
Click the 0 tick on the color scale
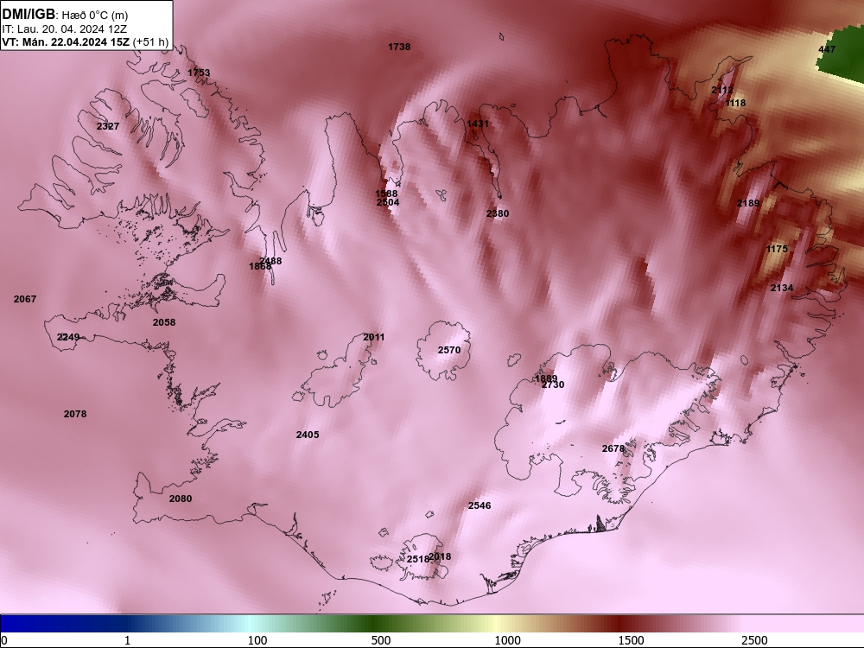pyautogui.click(x=4, y=640)
